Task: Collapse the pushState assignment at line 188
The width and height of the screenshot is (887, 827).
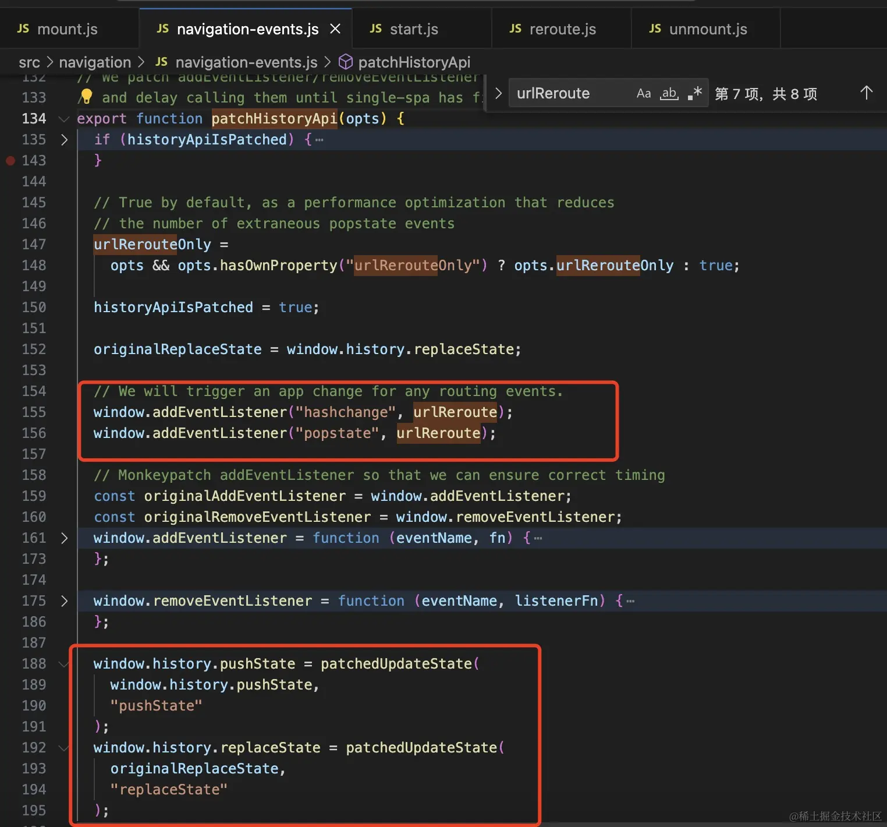Action: (64, 664)
